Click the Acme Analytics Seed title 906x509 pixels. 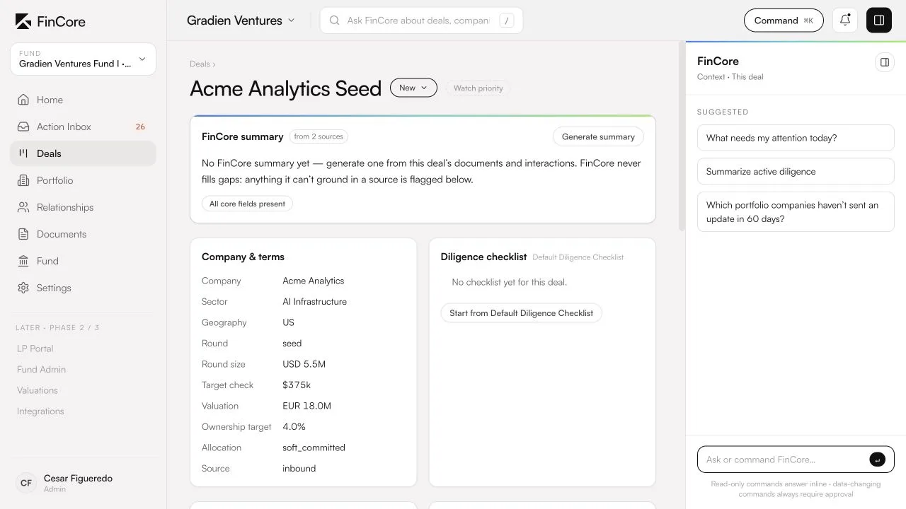click(x=286, y=88)
